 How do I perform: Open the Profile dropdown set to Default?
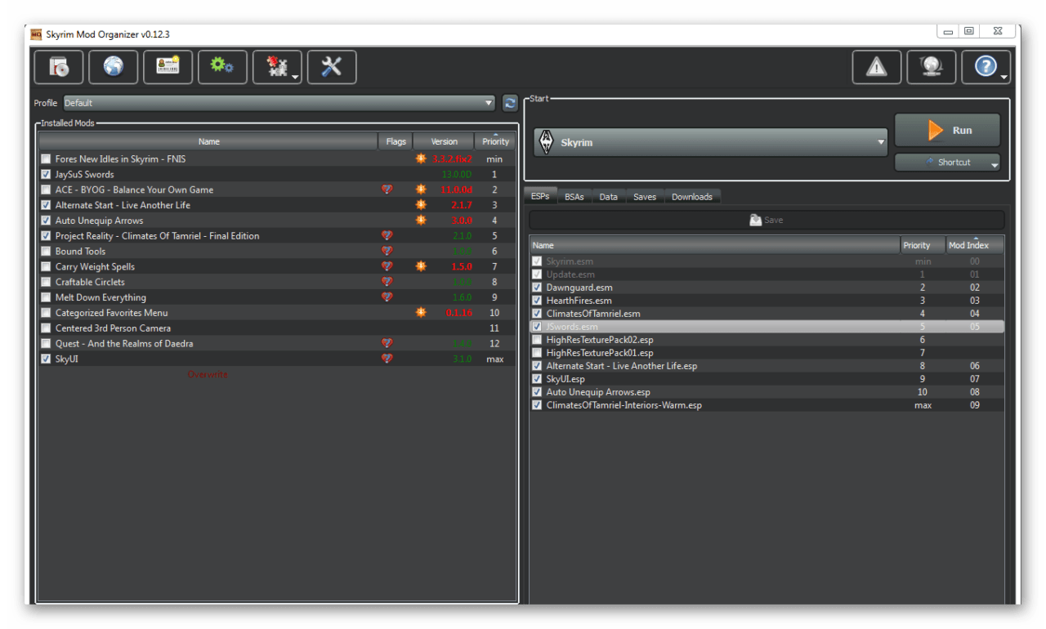pos(279,103)
